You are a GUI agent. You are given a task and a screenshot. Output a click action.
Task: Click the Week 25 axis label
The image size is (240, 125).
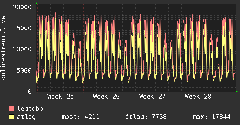coord(61,97)
